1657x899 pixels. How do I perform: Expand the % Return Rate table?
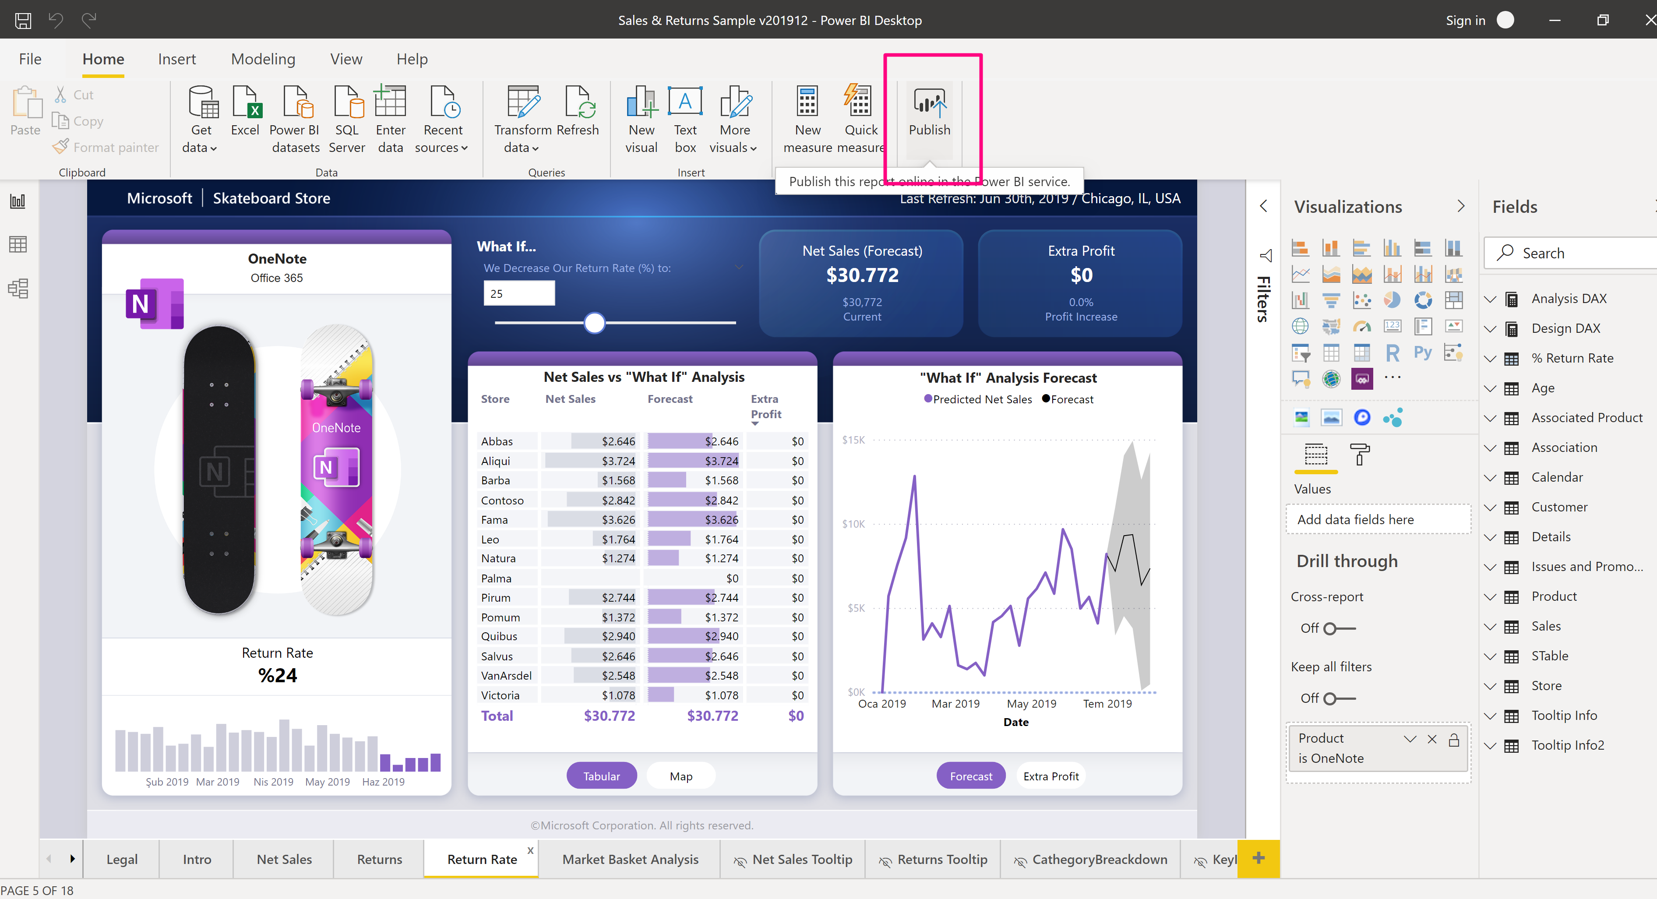[1490, 359]
